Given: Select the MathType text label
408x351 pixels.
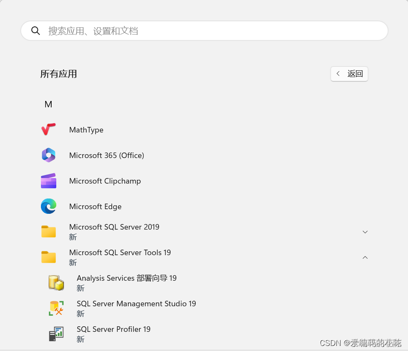Looking at the screenshot, I should [x=86, y=130].
